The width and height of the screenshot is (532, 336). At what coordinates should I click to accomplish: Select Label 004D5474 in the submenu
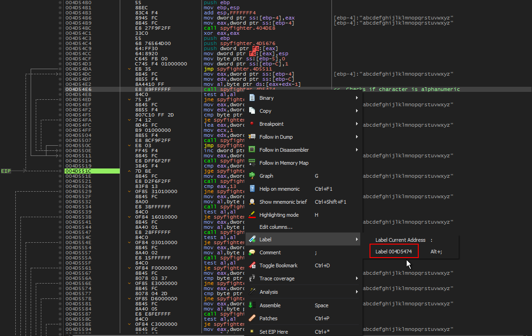[x=394, y=252]
